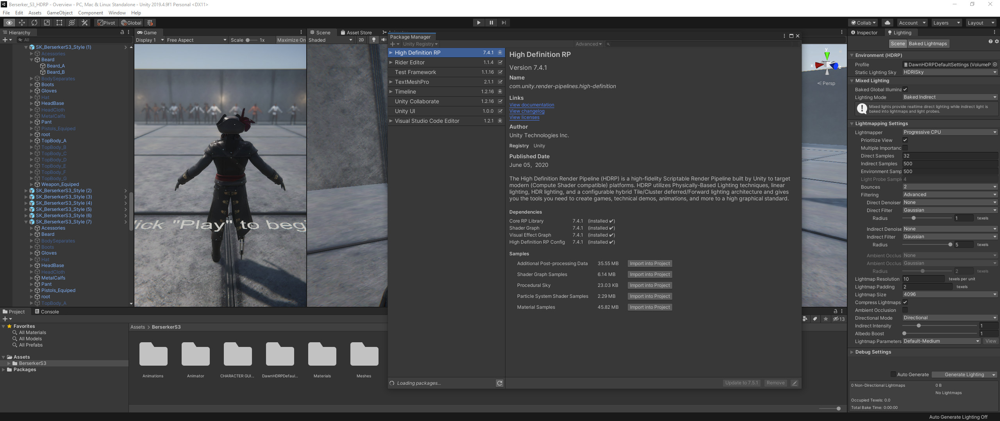Image resolution: width=1000 pixels, height=421 pixels.
Task: Open custom editor tools icon
Action: [84, 23]
